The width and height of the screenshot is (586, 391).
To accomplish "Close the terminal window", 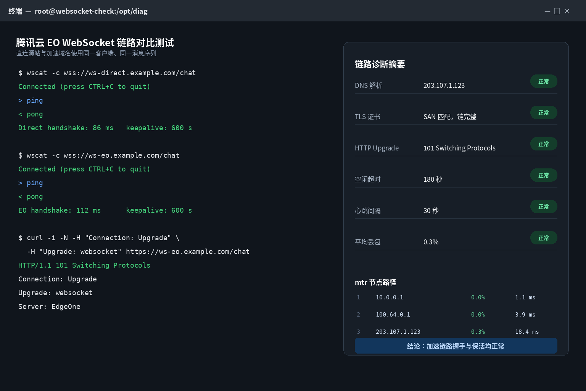I will 567,11.
